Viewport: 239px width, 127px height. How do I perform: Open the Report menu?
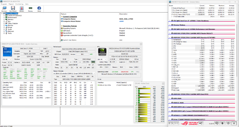pos(11,4)
